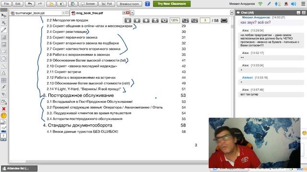Select the triangle shape tool

4,73
